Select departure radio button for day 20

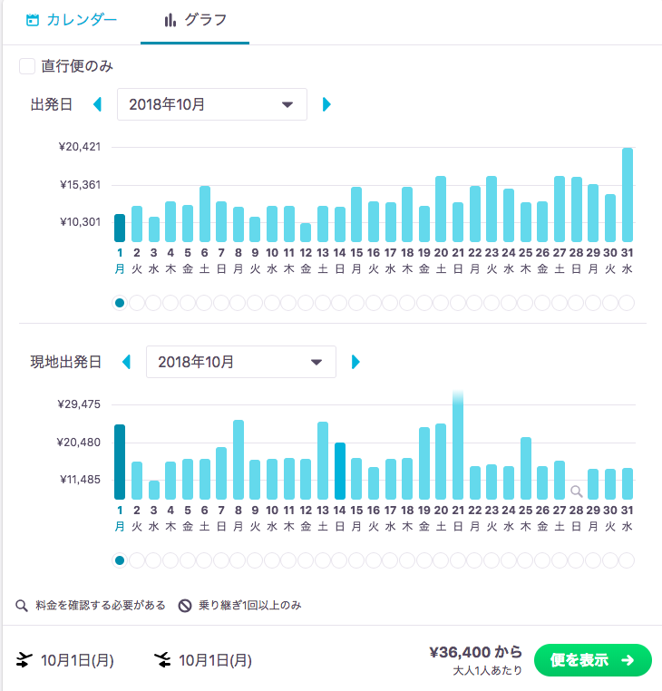tap(441, 303)
